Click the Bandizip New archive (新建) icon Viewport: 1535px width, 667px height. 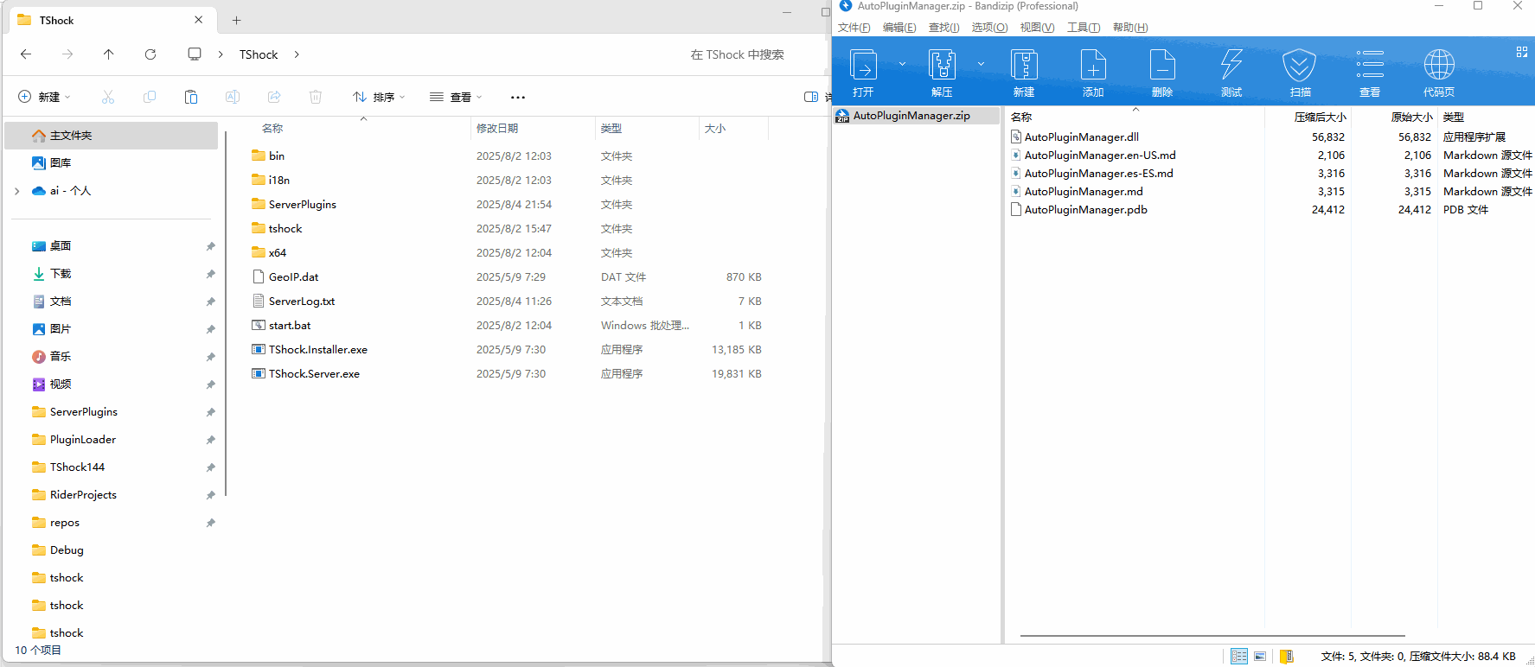tap(1024, 65)
